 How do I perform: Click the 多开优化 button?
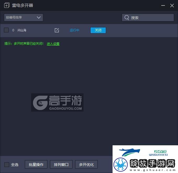[x=86, y=164]
